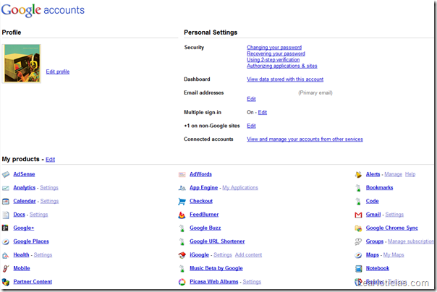The image size is (437, 292).
Task: Edit the Email addresses setting
Action: tap(251, 99)
